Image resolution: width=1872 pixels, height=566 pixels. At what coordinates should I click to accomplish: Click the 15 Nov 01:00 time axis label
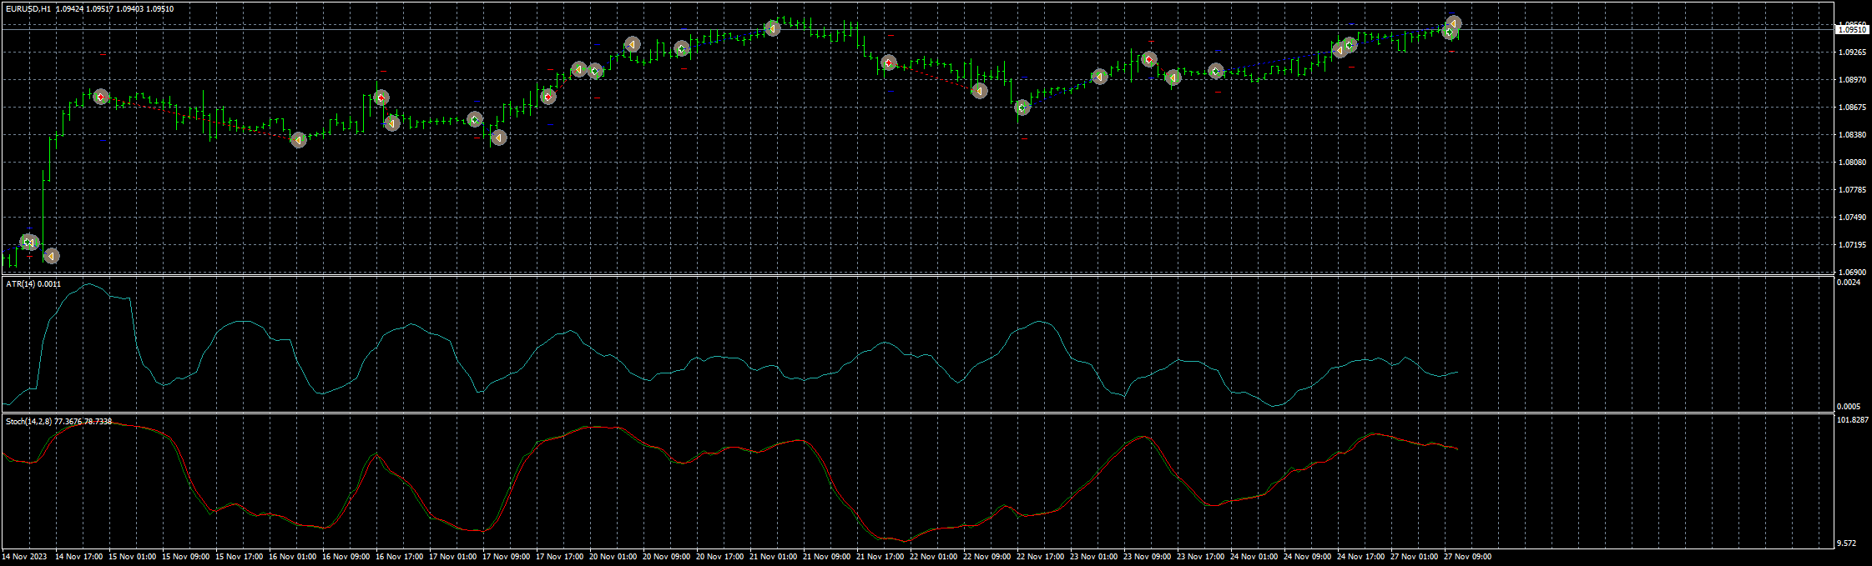click(132, 556)
